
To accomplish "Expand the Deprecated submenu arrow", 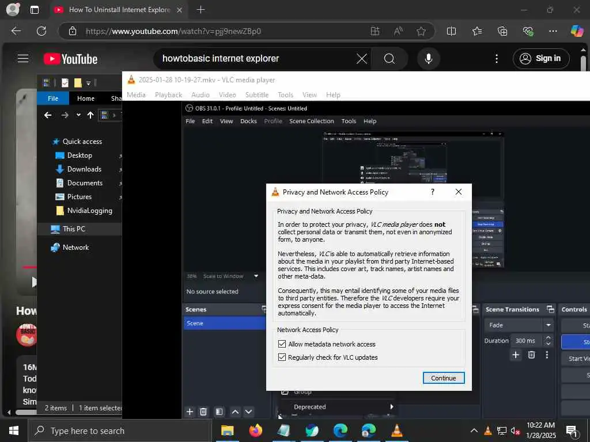I will pos(392,407).
